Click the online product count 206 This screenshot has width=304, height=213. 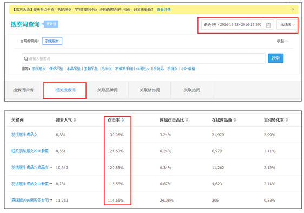point(215,201)
